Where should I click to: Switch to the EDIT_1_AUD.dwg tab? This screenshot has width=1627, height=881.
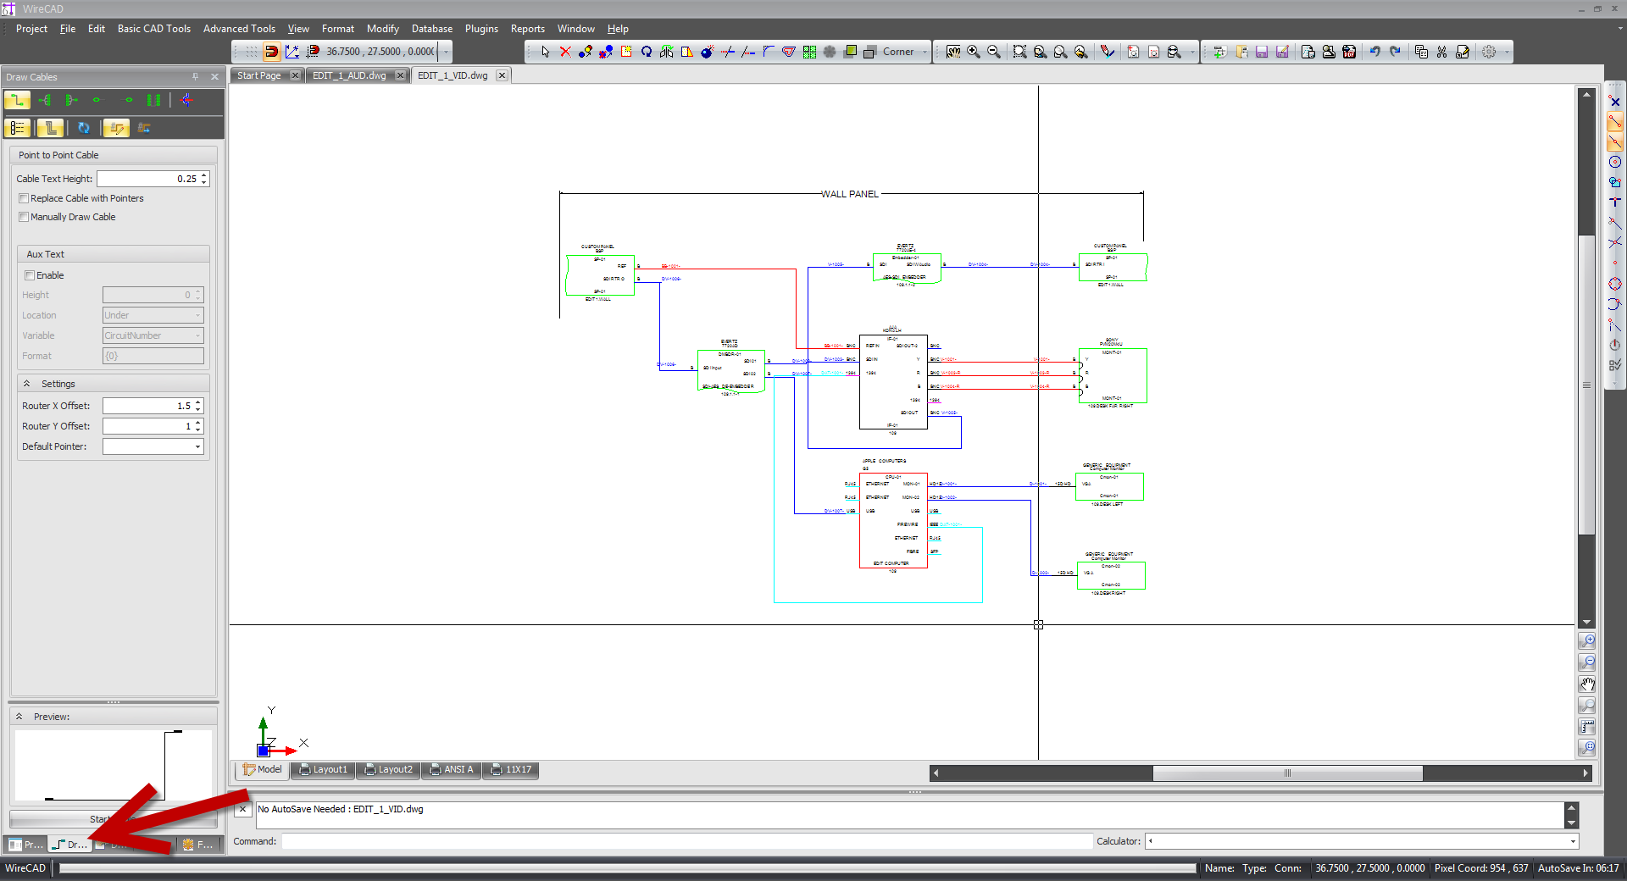[349, 75]
